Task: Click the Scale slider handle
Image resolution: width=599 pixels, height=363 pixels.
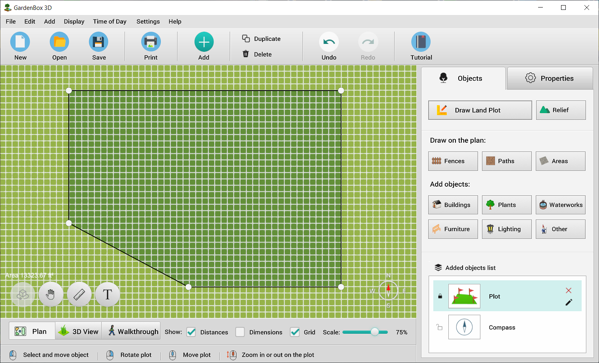Action: click(x=374, y=332)
